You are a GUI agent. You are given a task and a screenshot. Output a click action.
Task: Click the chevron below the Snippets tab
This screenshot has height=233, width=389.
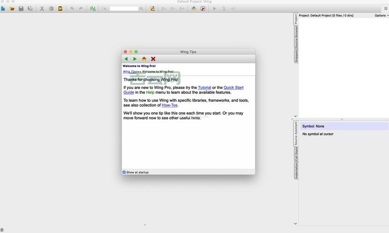click(x=295, y=116)
